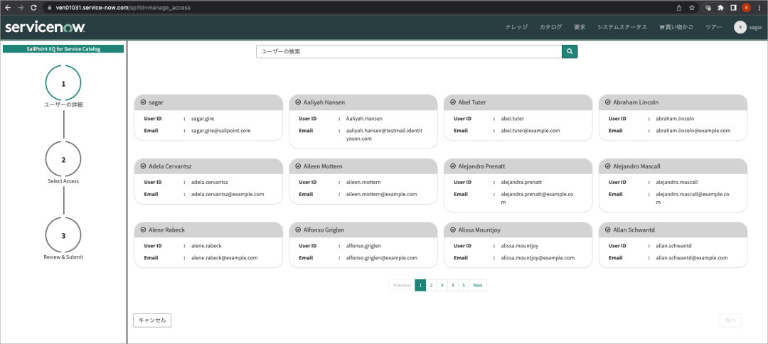Viewport: 768px width, 344px height.
Task: Click user ID allan.schwantd
Action: [x=673, y=246]
